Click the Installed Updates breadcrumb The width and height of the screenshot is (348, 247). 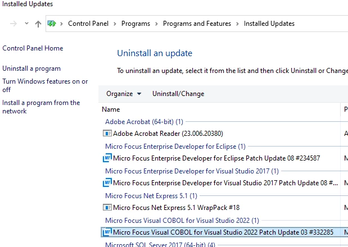pos(269,24)
